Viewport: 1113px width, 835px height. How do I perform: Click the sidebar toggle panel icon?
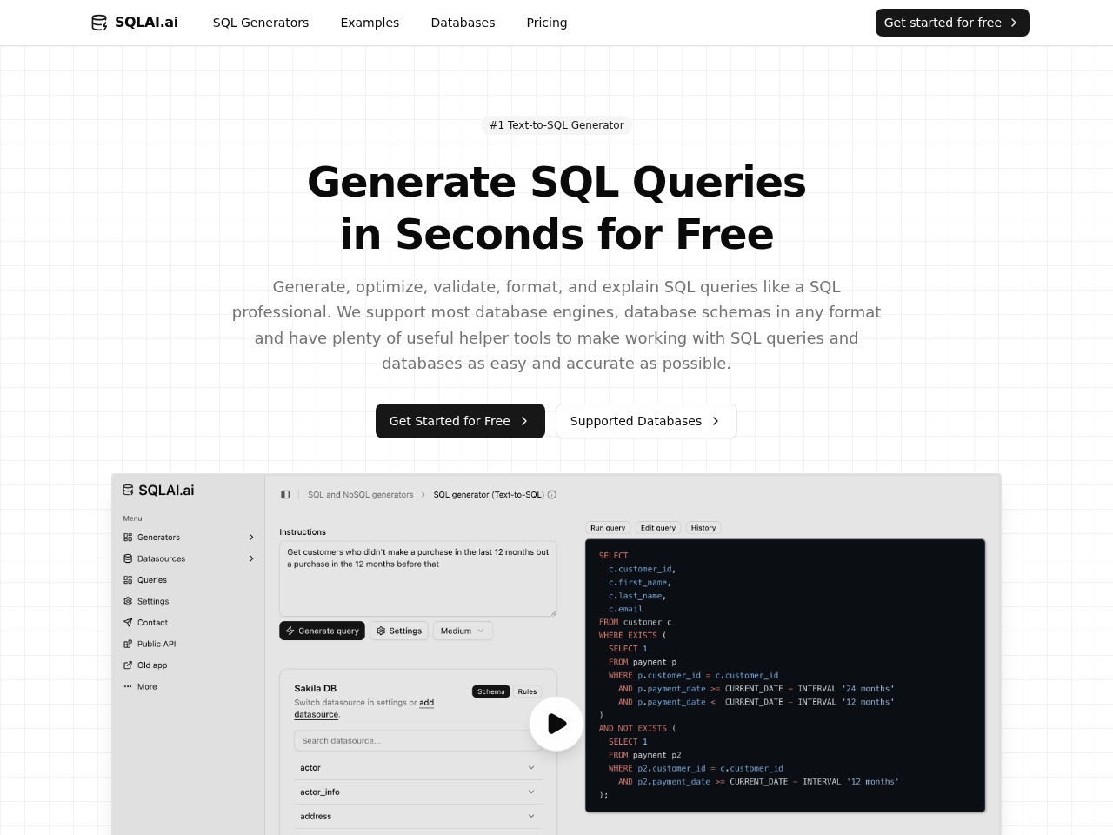pos(285,495)
